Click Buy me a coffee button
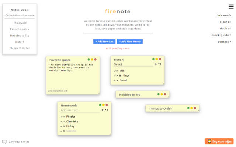236x147 pixels. (219, 141)
